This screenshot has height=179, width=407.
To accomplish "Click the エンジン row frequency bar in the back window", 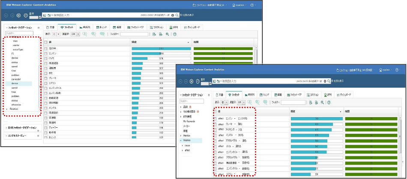I will click(x=161, y=53).
